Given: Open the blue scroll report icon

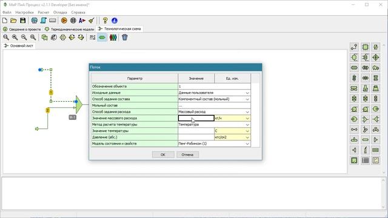Looking at the screenshot, I should point(44,21).
